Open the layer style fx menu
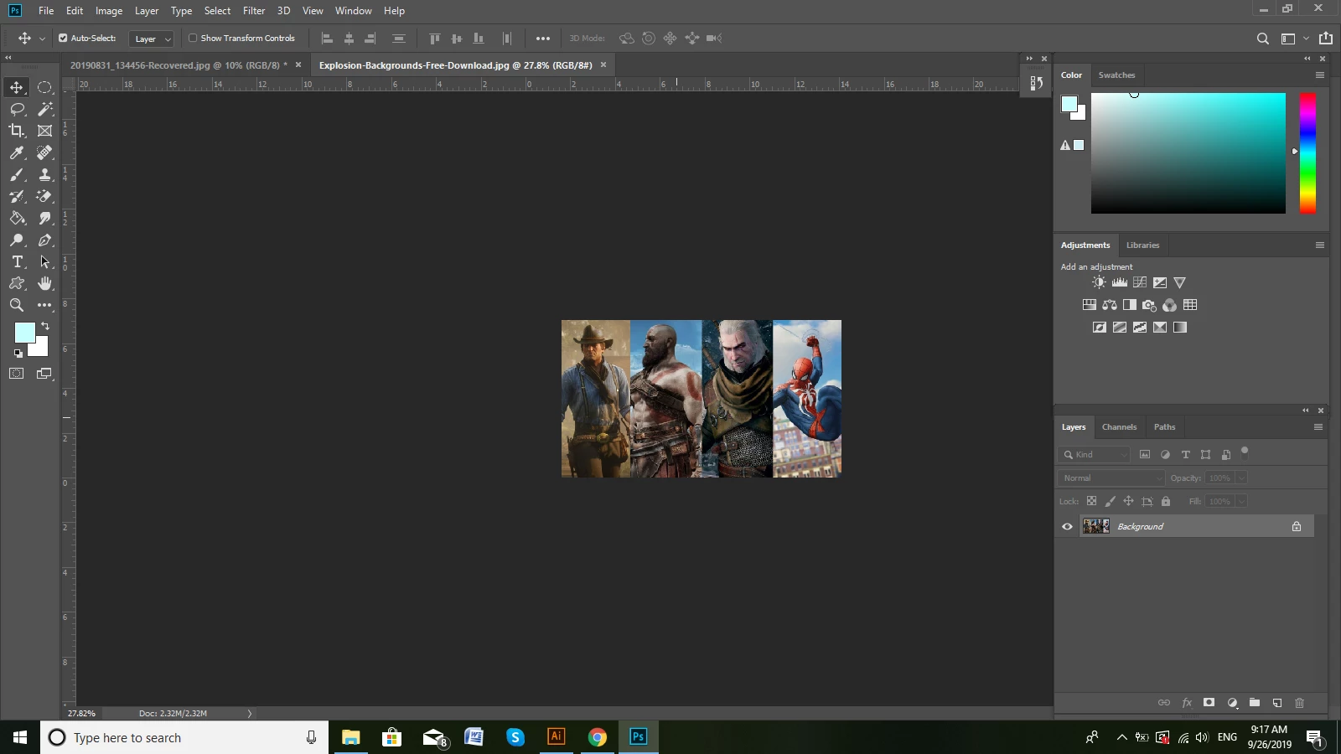Screen dimensions: 1341x754 pyautogui.click(x=1187, y=703)
